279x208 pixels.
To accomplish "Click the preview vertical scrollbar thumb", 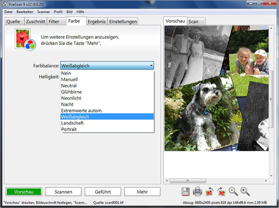I will [271, 99].
